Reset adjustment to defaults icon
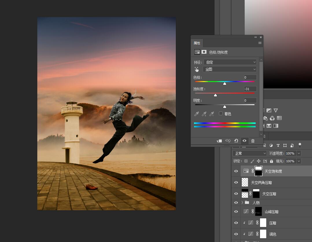 [236, 141]
